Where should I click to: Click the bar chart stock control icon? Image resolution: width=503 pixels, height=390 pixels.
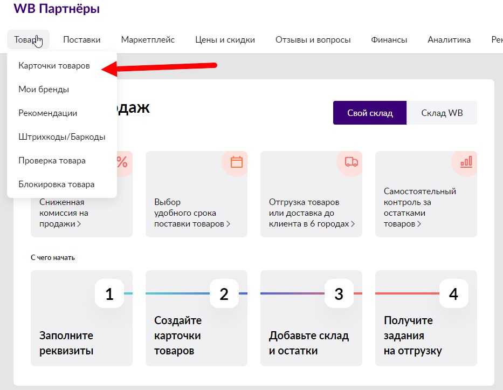click(465, 162)
